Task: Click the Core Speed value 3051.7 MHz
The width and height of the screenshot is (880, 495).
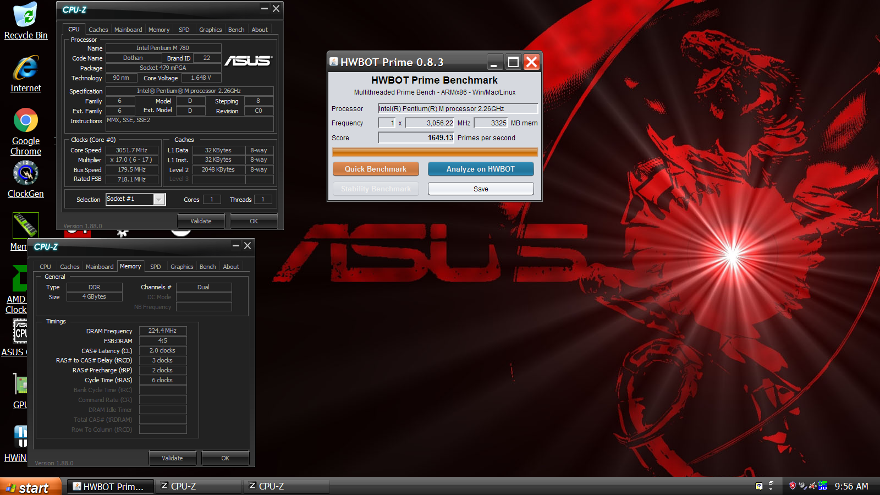Action: pos(132,150)
